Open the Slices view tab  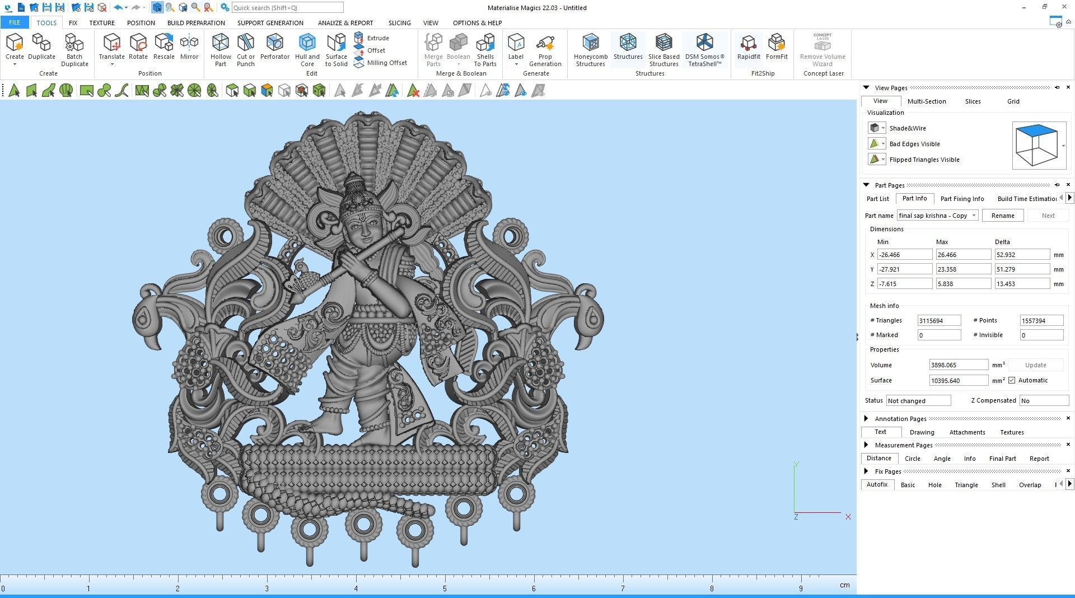(x=973, y=101)
